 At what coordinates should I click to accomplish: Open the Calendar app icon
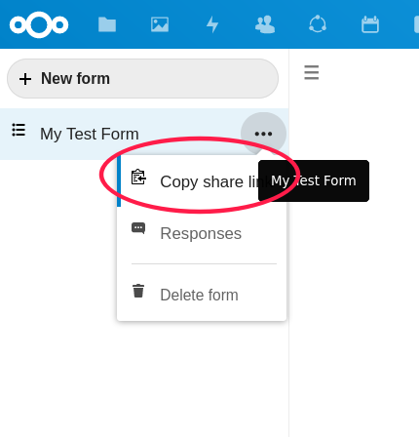(x=370, y=24)
